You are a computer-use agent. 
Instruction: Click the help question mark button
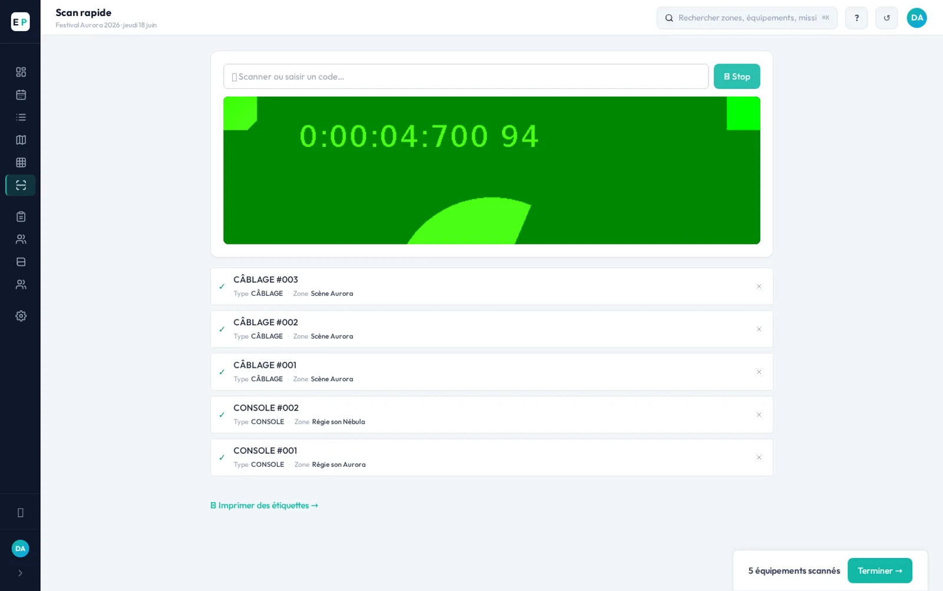point(856,18)
